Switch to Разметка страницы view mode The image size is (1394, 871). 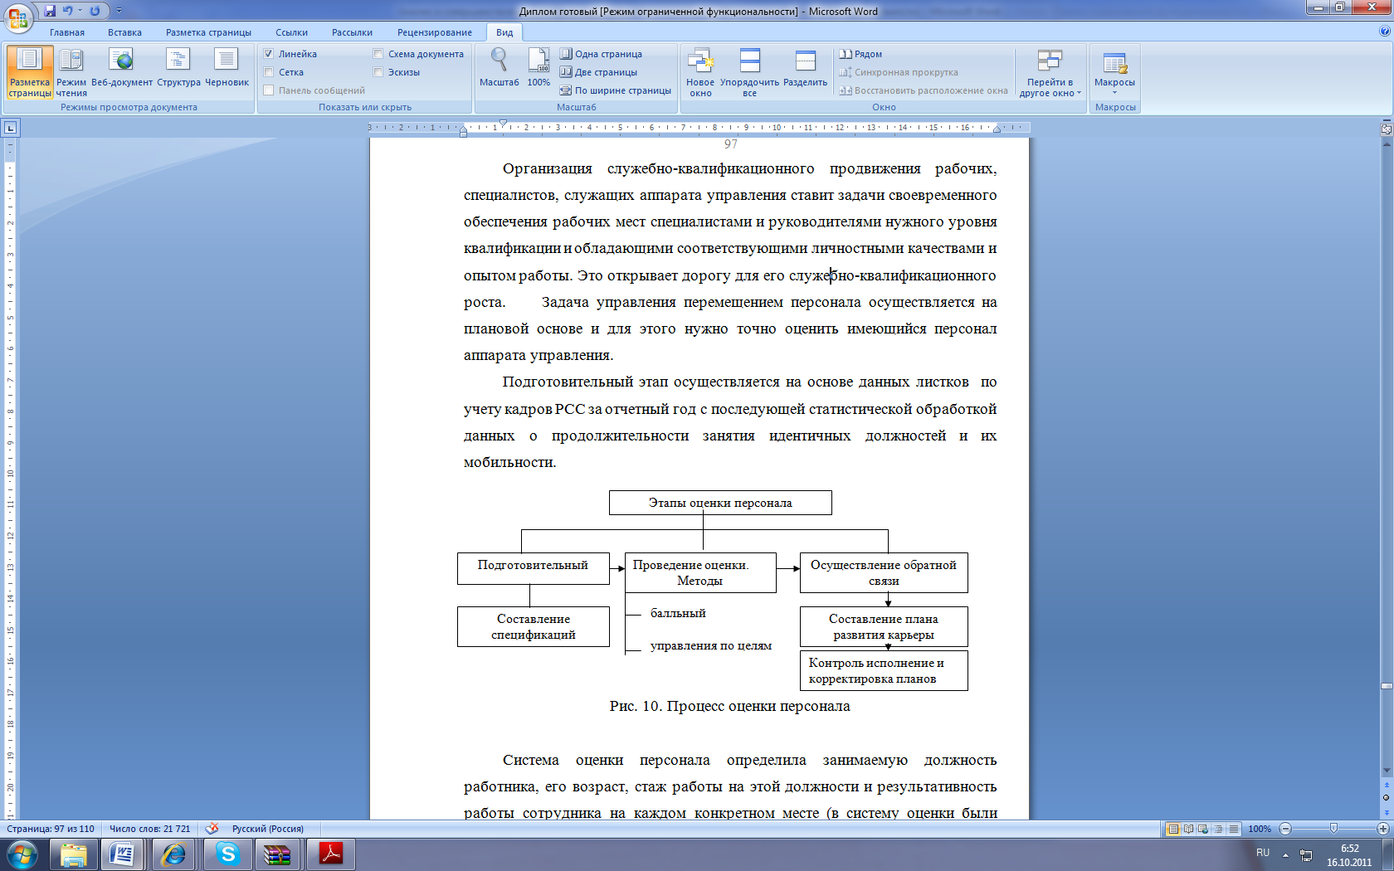30,72
